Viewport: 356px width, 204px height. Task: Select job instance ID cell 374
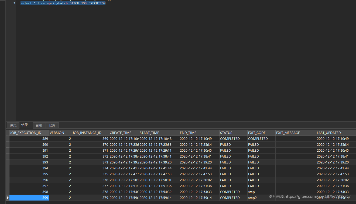point(90,168)
